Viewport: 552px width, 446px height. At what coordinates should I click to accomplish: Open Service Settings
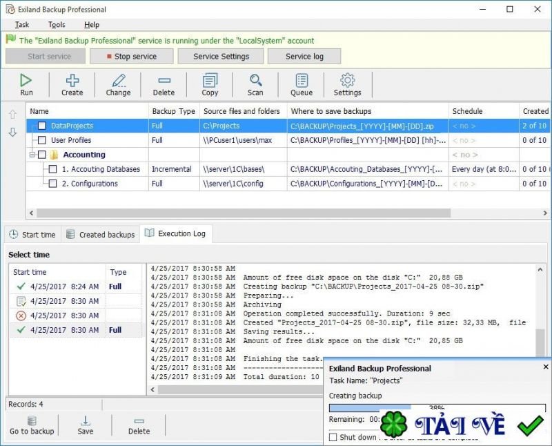[221, 57]
